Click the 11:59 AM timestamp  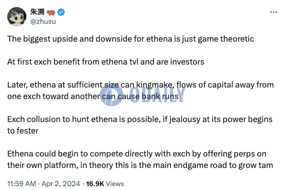[22, 184]
